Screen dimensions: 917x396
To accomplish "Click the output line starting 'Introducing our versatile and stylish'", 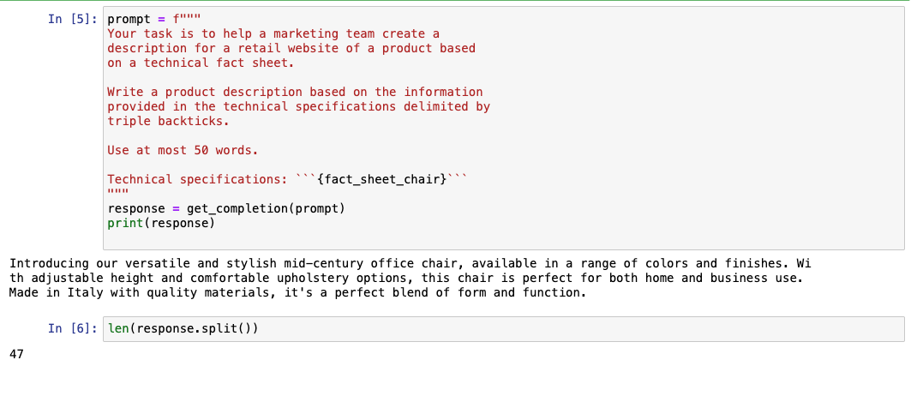I will (x=411, y=263).
